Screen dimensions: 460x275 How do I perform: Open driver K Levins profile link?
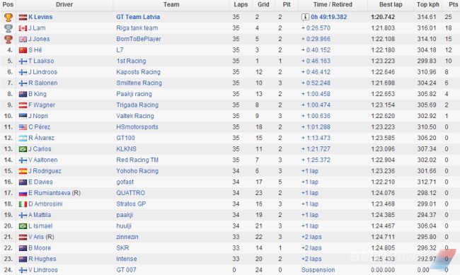click(40, 17)
